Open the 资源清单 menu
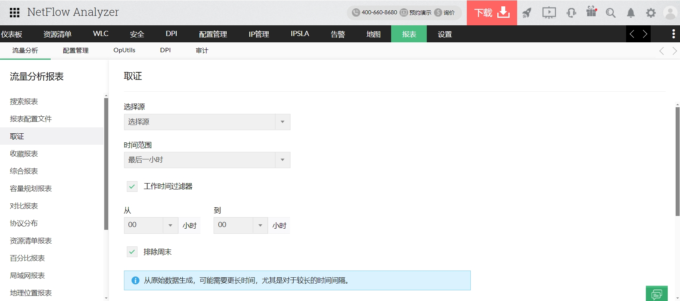 point(57,34)
